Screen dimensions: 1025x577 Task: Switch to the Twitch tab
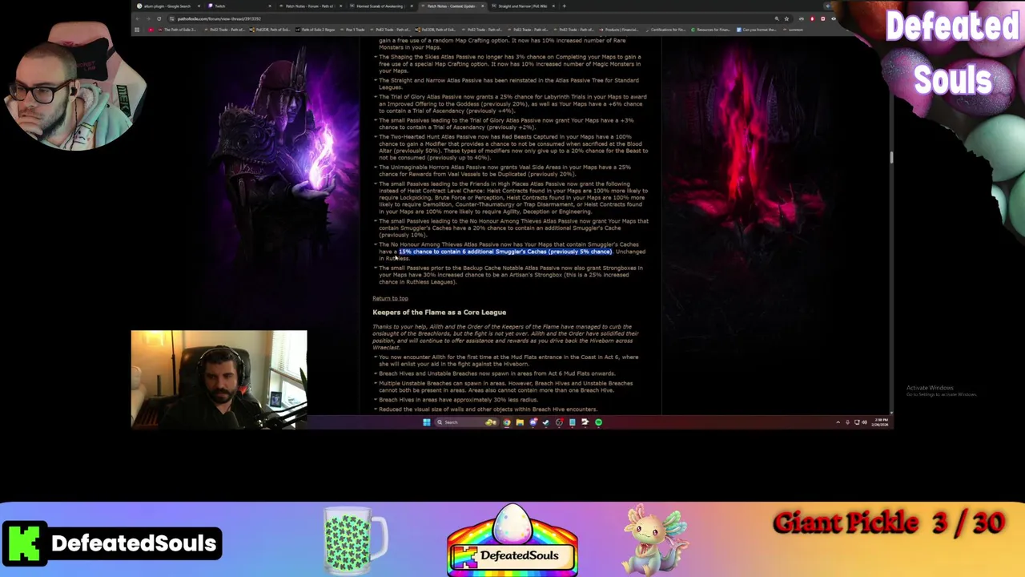pyautogui.click(x=240, y=6)
